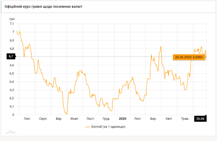The image size is (217, 141).
Task: Click the Лист. month label
Action: pyautogui.click(x=91, y=119)
